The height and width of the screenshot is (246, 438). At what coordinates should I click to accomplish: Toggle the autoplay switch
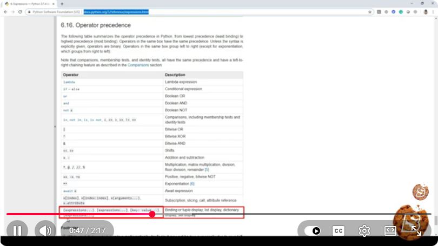click(313, 231)
